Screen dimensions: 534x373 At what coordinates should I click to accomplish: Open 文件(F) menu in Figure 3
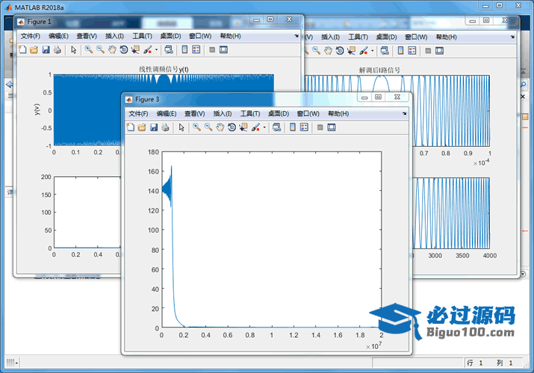[140, 113]
